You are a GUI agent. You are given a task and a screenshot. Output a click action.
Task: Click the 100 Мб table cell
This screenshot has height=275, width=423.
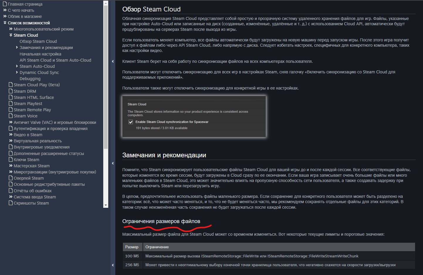tap(133, 256)
